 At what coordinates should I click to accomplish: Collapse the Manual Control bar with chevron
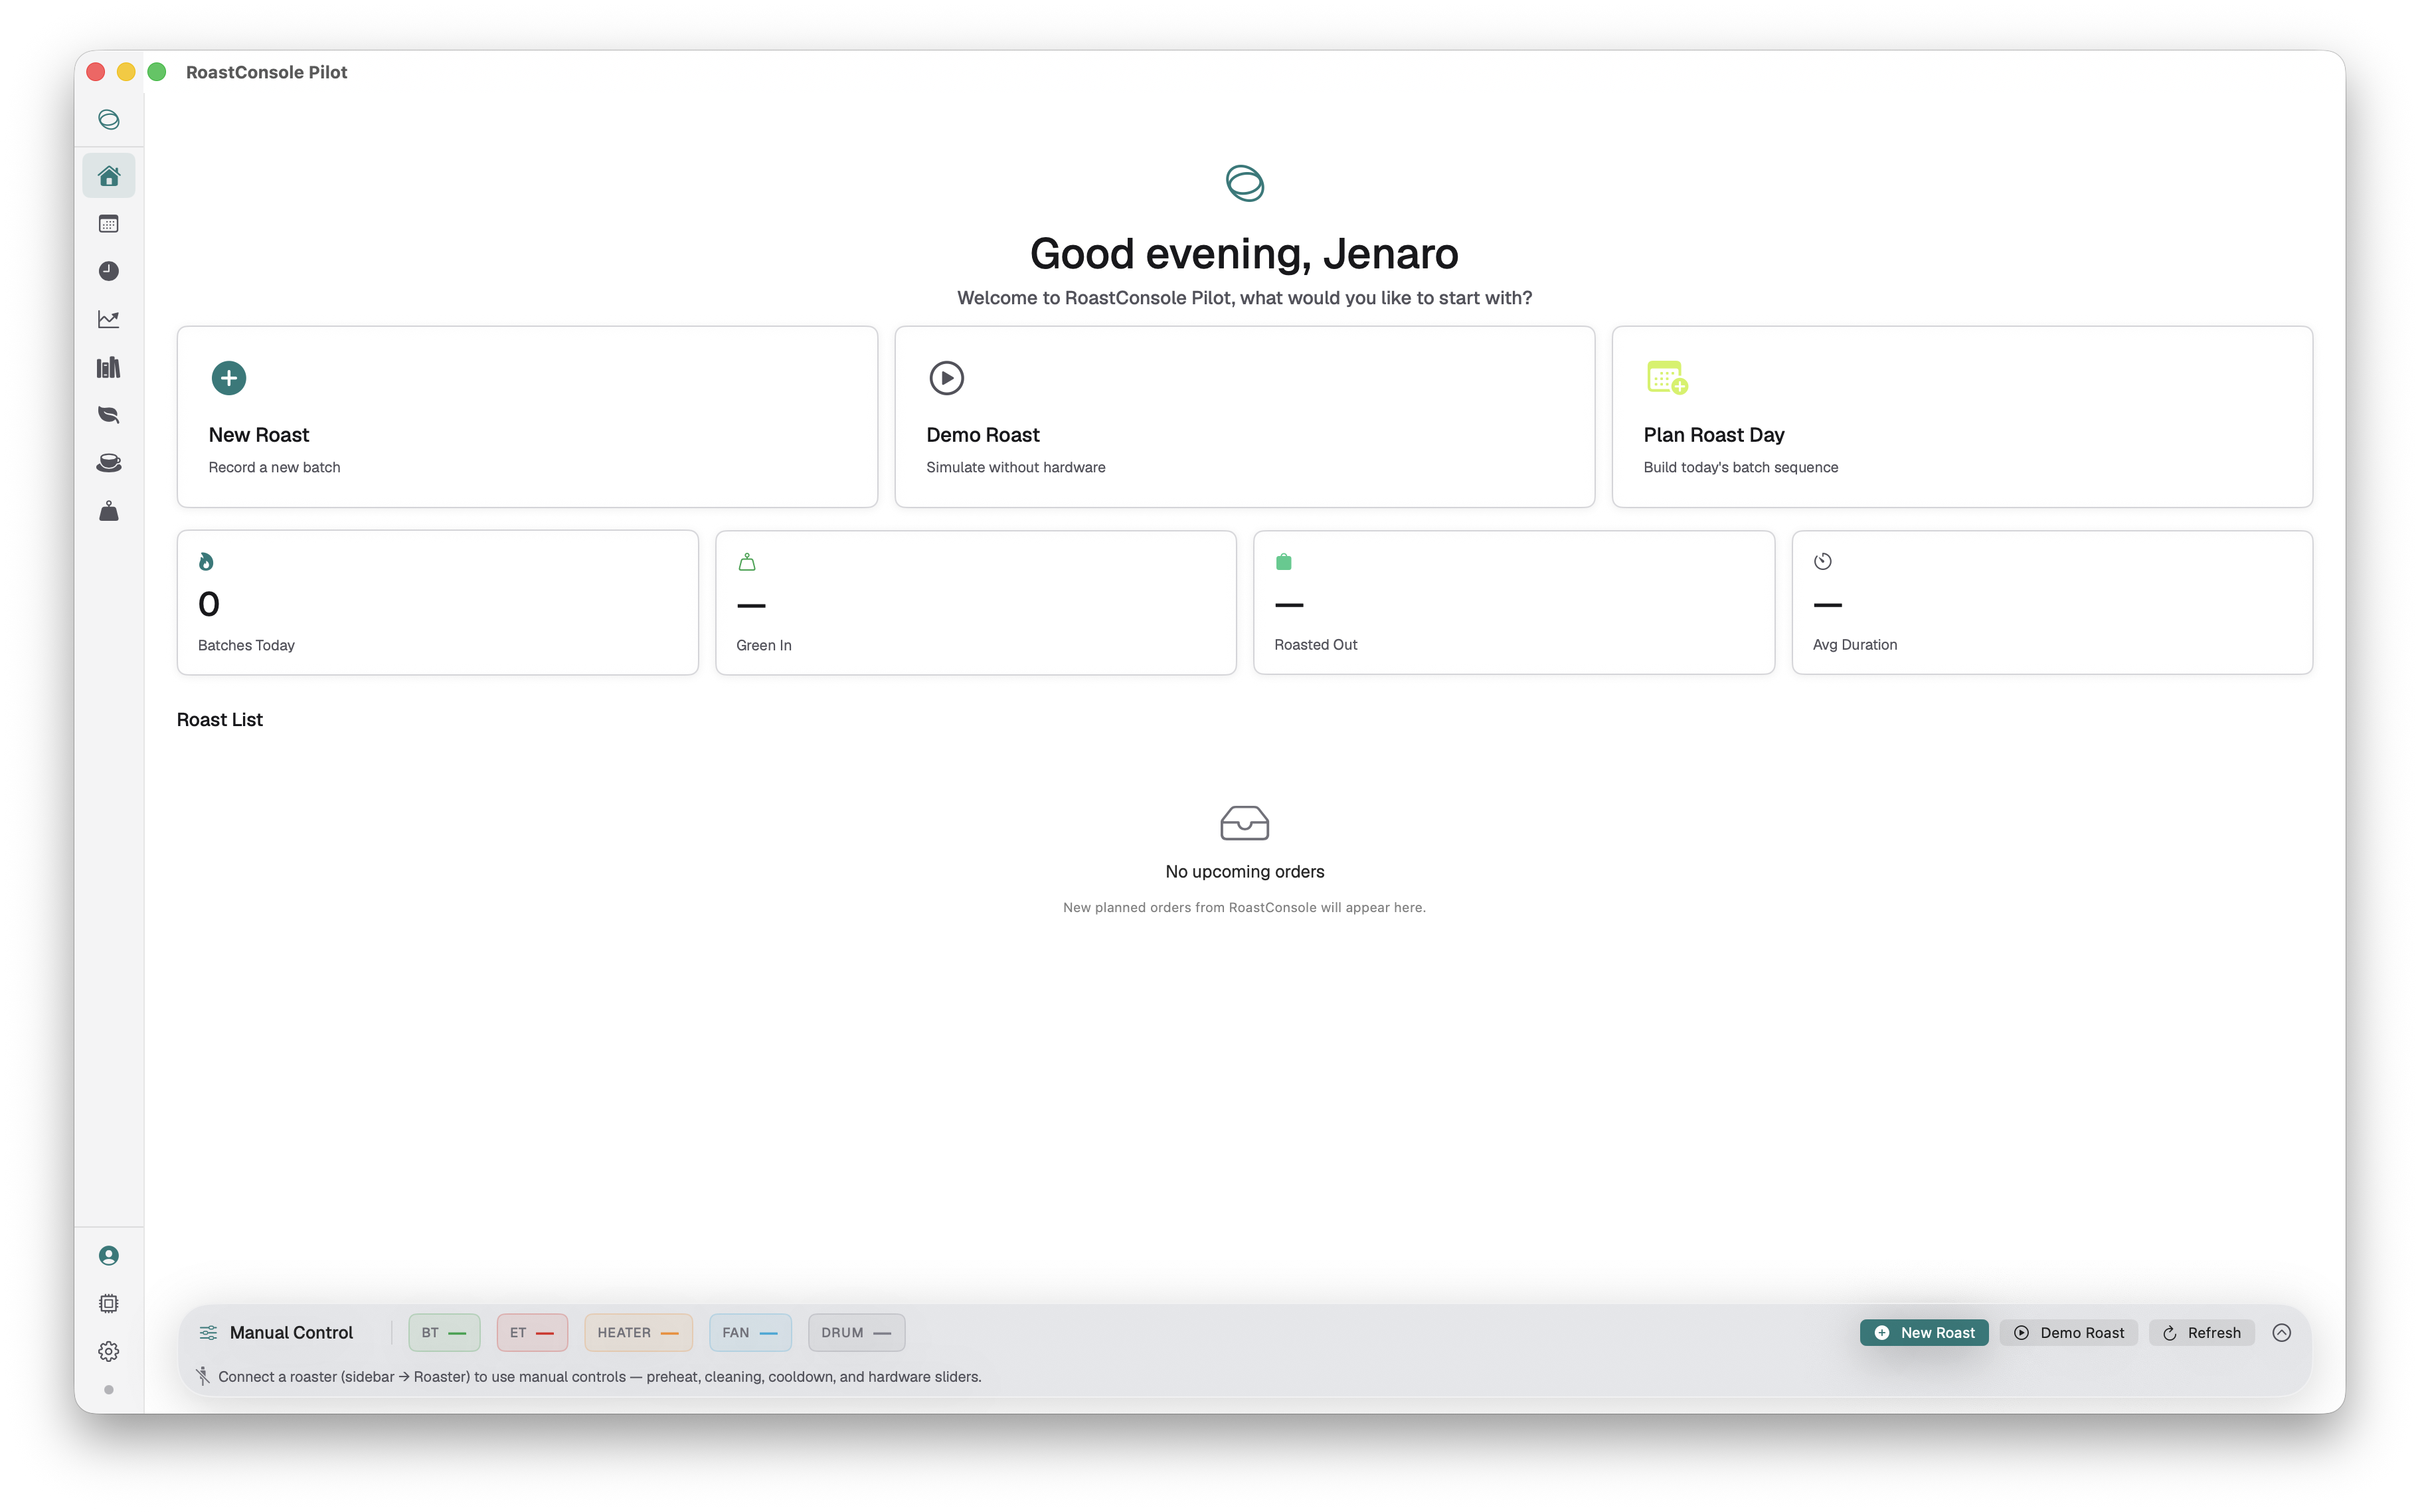click(2281, 1332)
